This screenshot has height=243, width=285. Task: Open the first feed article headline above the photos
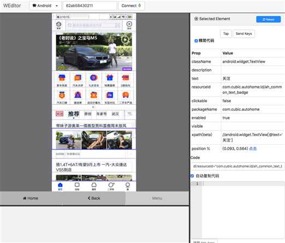pos(91,126)
